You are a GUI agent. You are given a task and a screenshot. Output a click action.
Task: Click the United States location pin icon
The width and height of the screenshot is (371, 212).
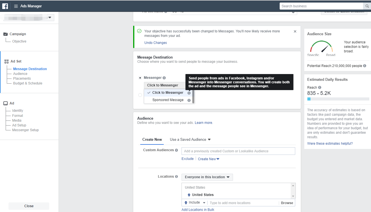click(189, 195)
